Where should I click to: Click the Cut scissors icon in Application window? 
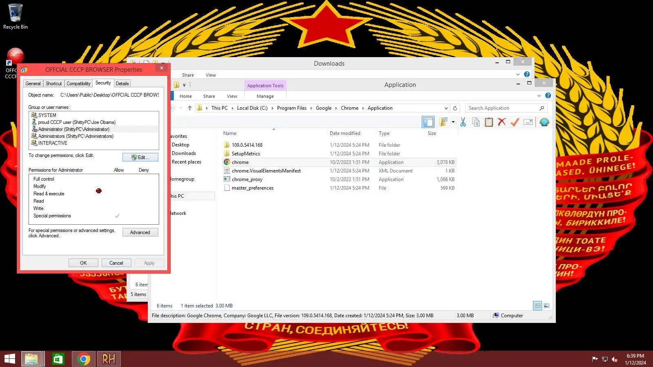point(463,122)
